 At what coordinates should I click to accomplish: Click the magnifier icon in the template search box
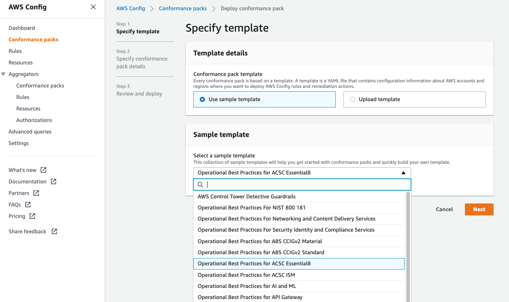point(200,185)
